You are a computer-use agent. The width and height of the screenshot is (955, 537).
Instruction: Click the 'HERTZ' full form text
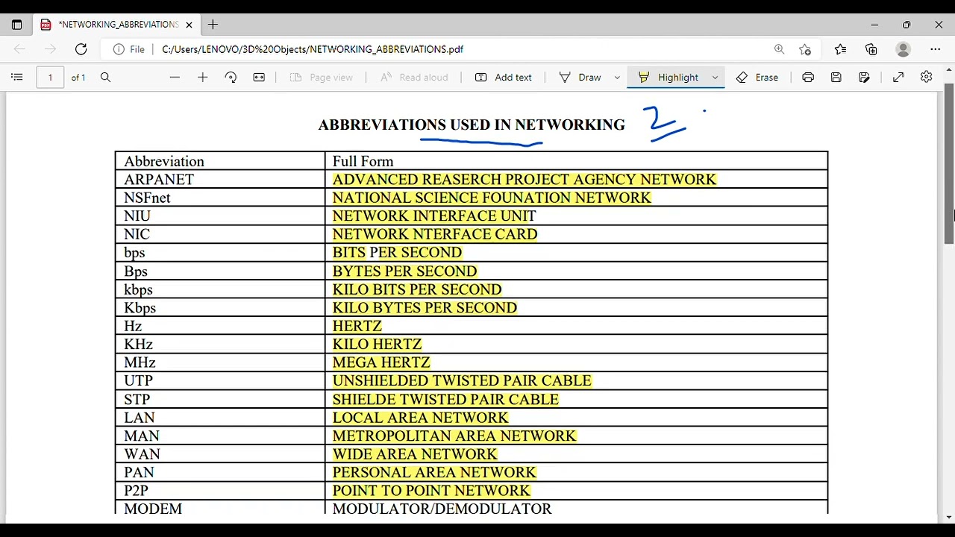(357, 326)
